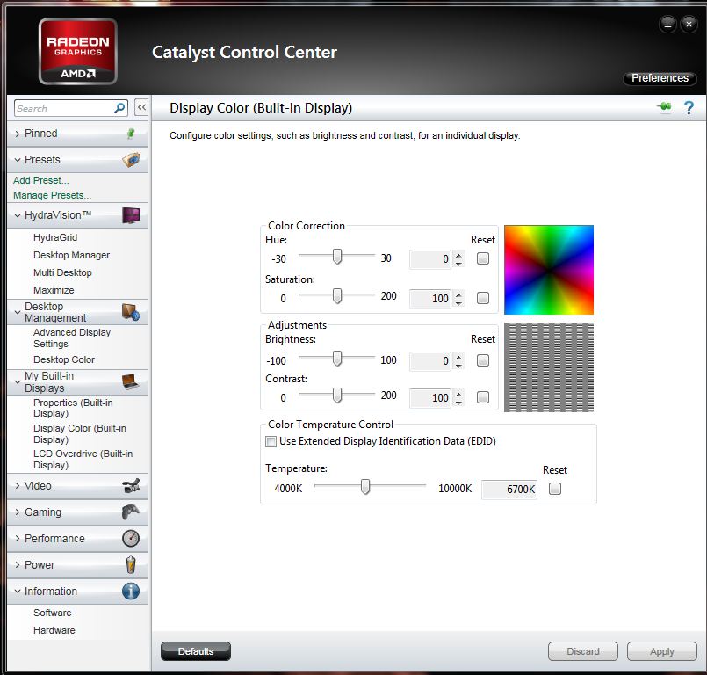Collapse the HydraVision section
This screenshot has height=675, width=707.
tap(18, 215)
